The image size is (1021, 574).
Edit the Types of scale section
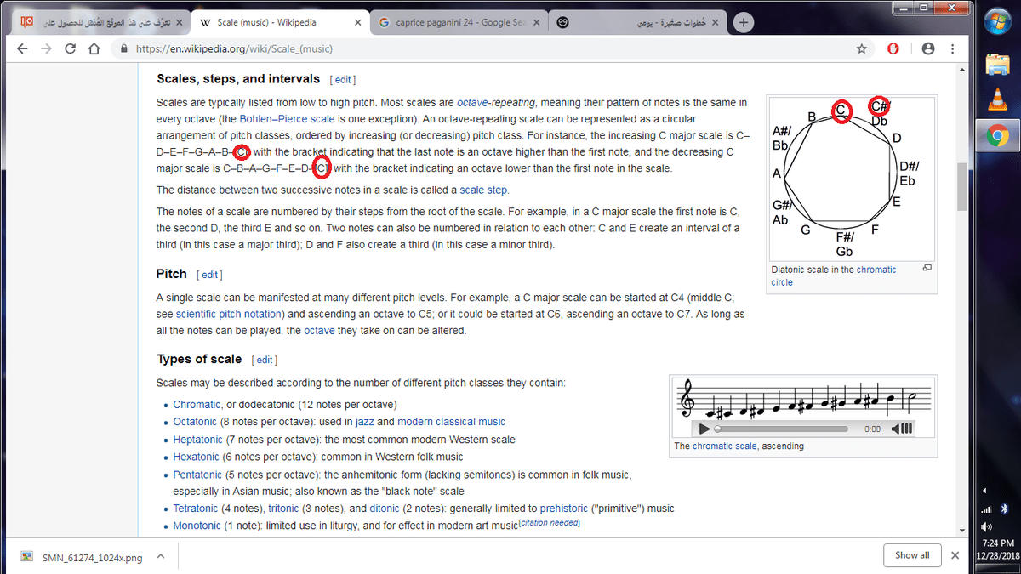(264, 360)
